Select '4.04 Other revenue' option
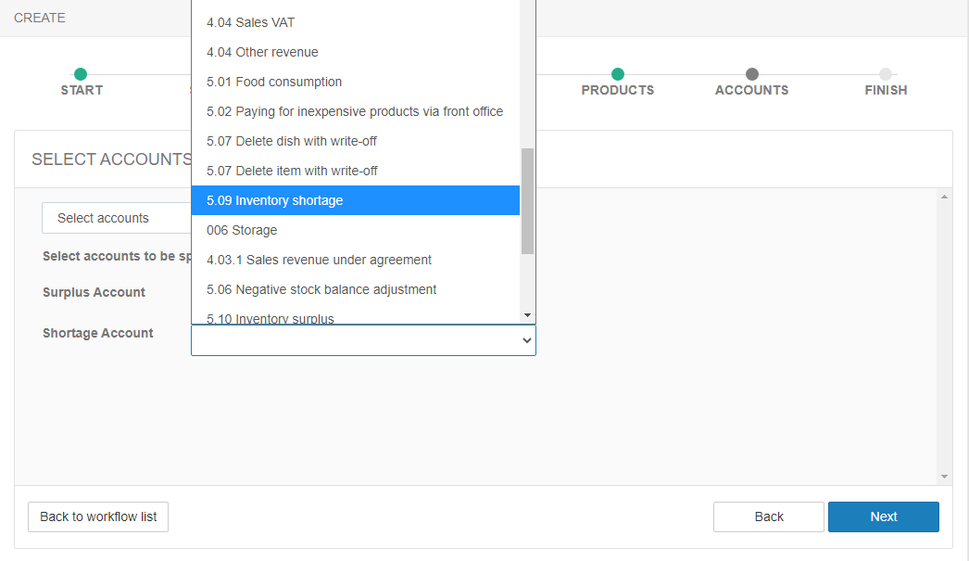 point(355,52)
